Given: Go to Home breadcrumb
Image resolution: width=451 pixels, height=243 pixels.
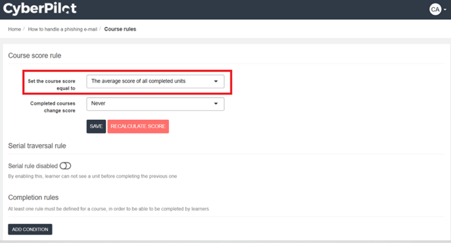Looking at the screenshot, I should (x=14, y=29).
